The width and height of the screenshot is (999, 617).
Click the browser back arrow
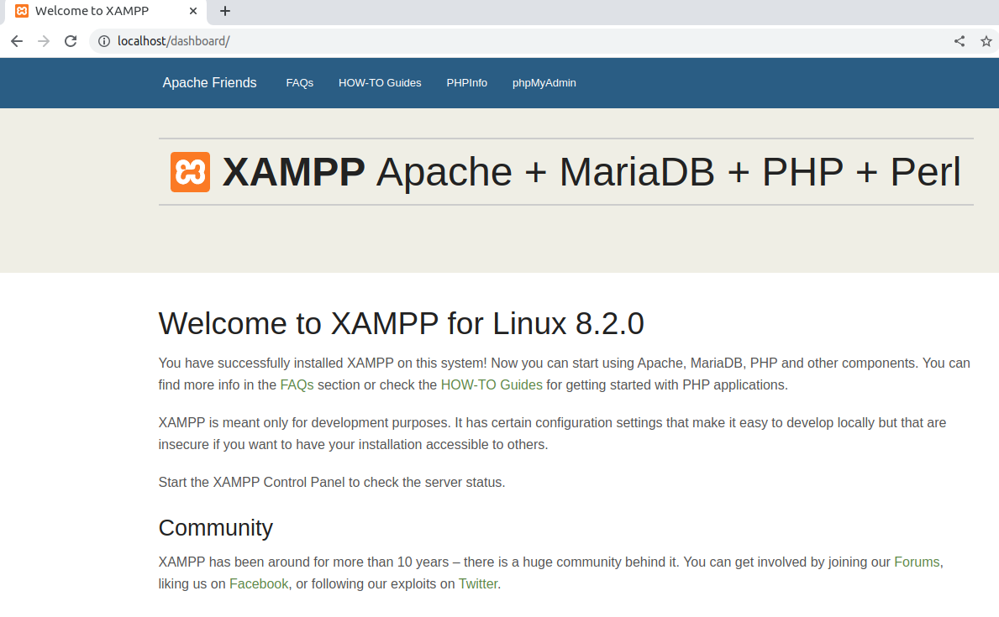click(x=17, y=41)
